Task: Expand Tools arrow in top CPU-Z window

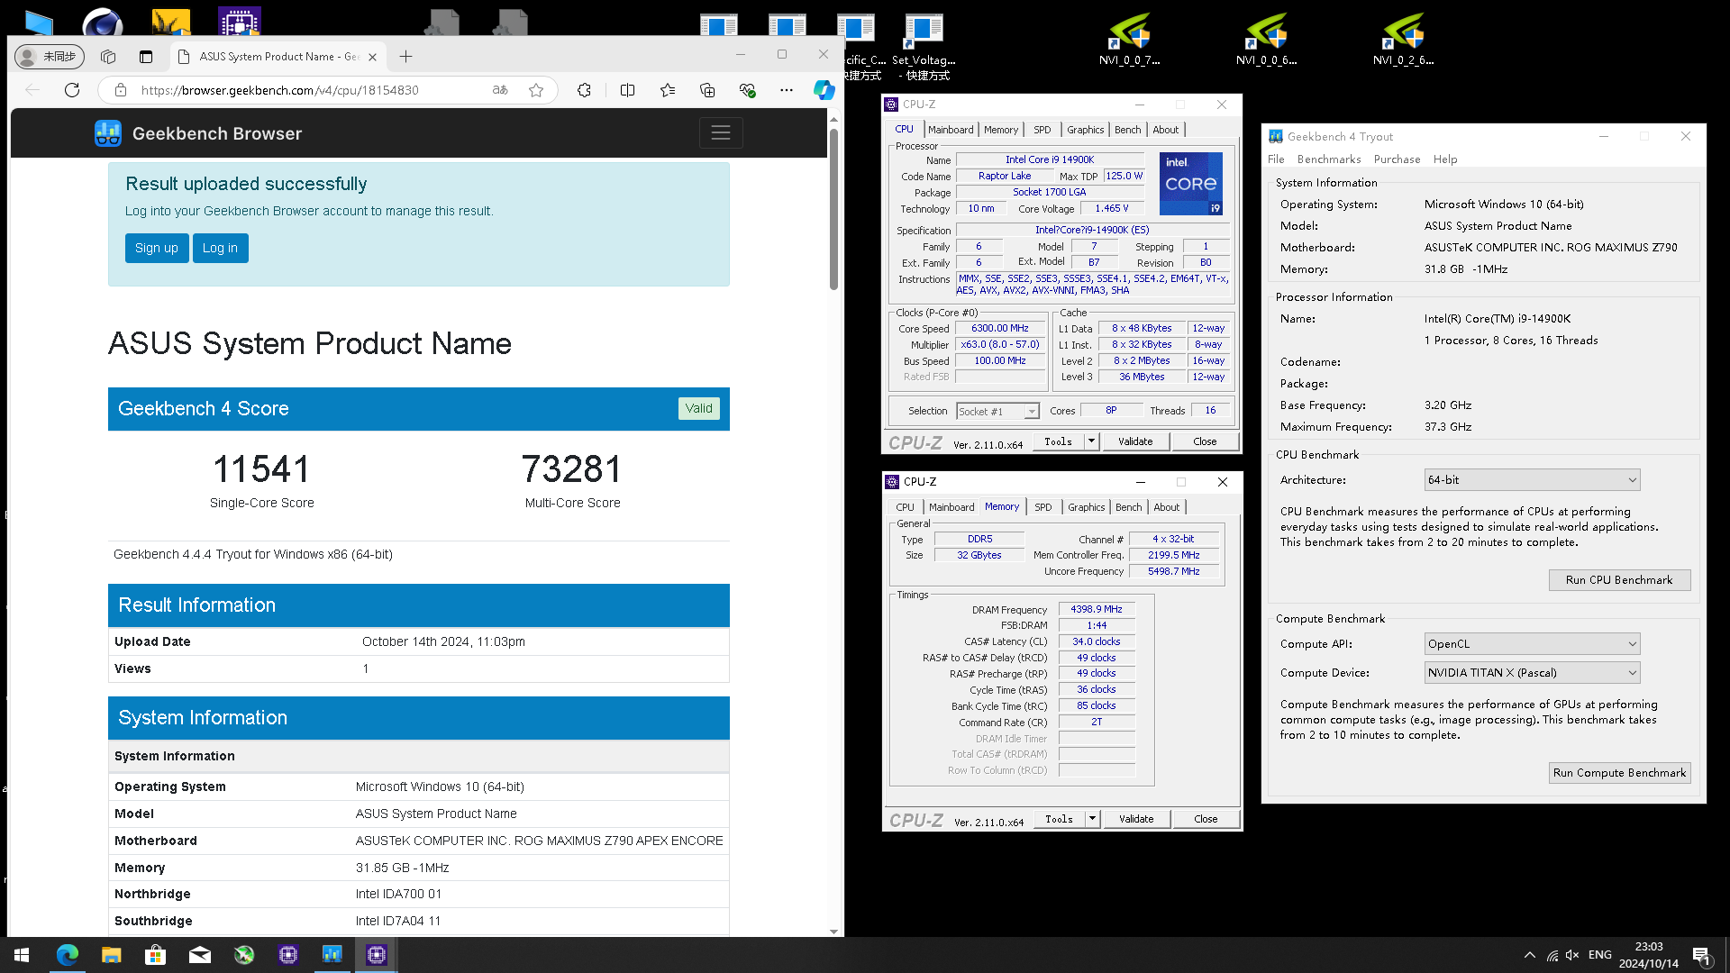Action: tap(1091, 441)
